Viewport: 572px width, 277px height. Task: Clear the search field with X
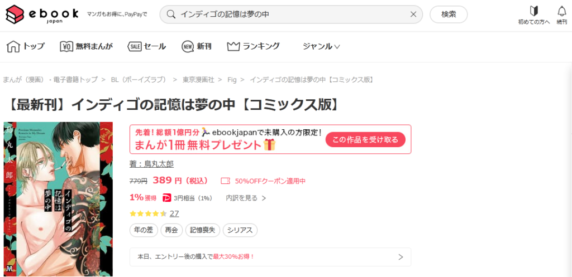pyautogui.click(x=413, y=14)
